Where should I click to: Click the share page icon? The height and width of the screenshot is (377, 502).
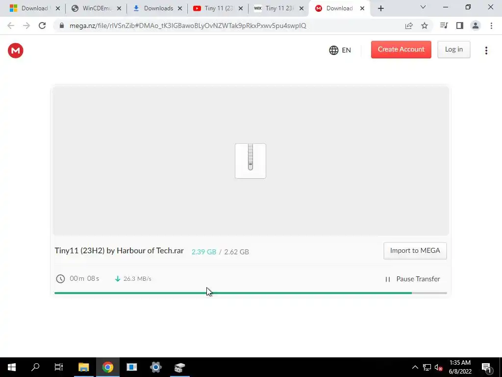coord(409,26)
